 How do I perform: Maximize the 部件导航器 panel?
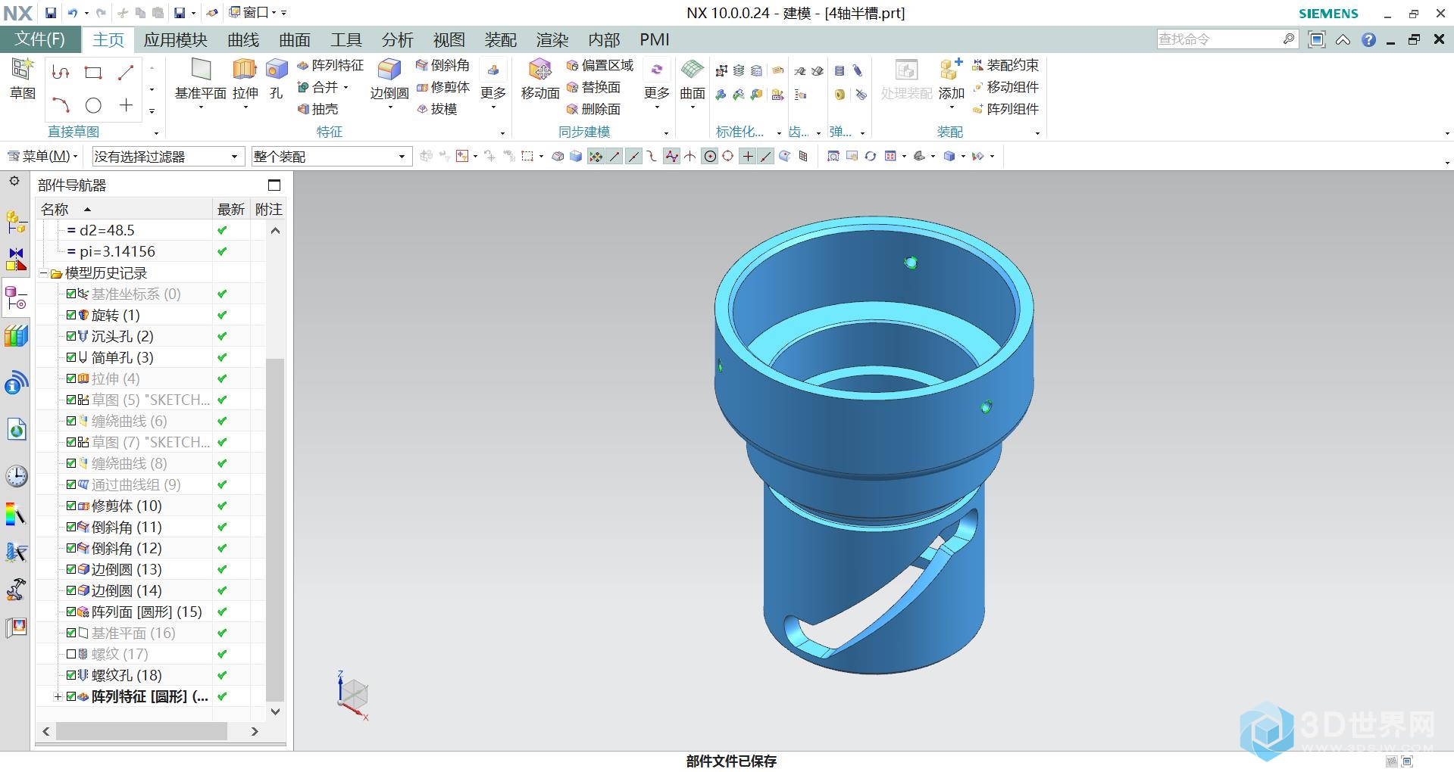pos(274,185)
